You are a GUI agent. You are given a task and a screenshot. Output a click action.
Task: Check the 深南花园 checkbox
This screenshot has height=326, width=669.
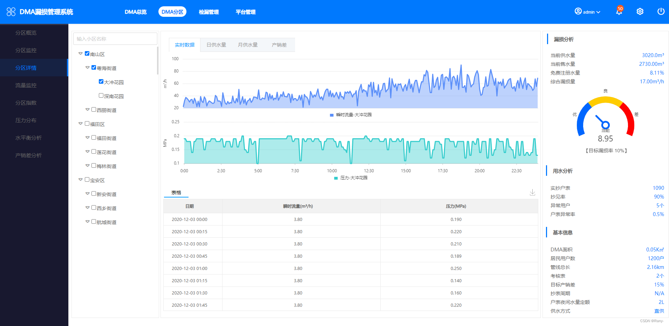(x=101, y=96)
